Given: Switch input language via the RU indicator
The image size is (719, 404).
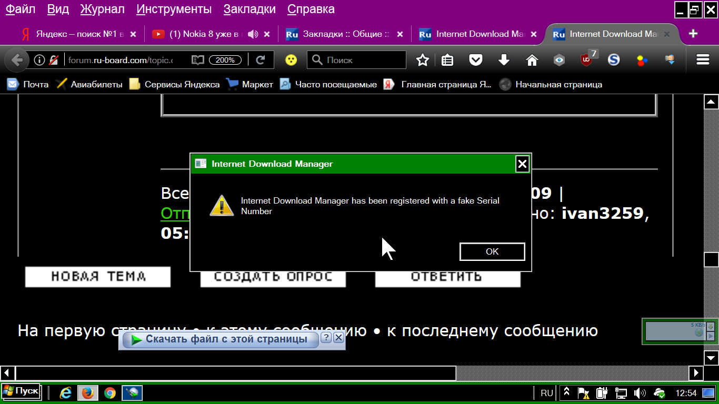Looking at the screenshot, I should click(547, 393).
